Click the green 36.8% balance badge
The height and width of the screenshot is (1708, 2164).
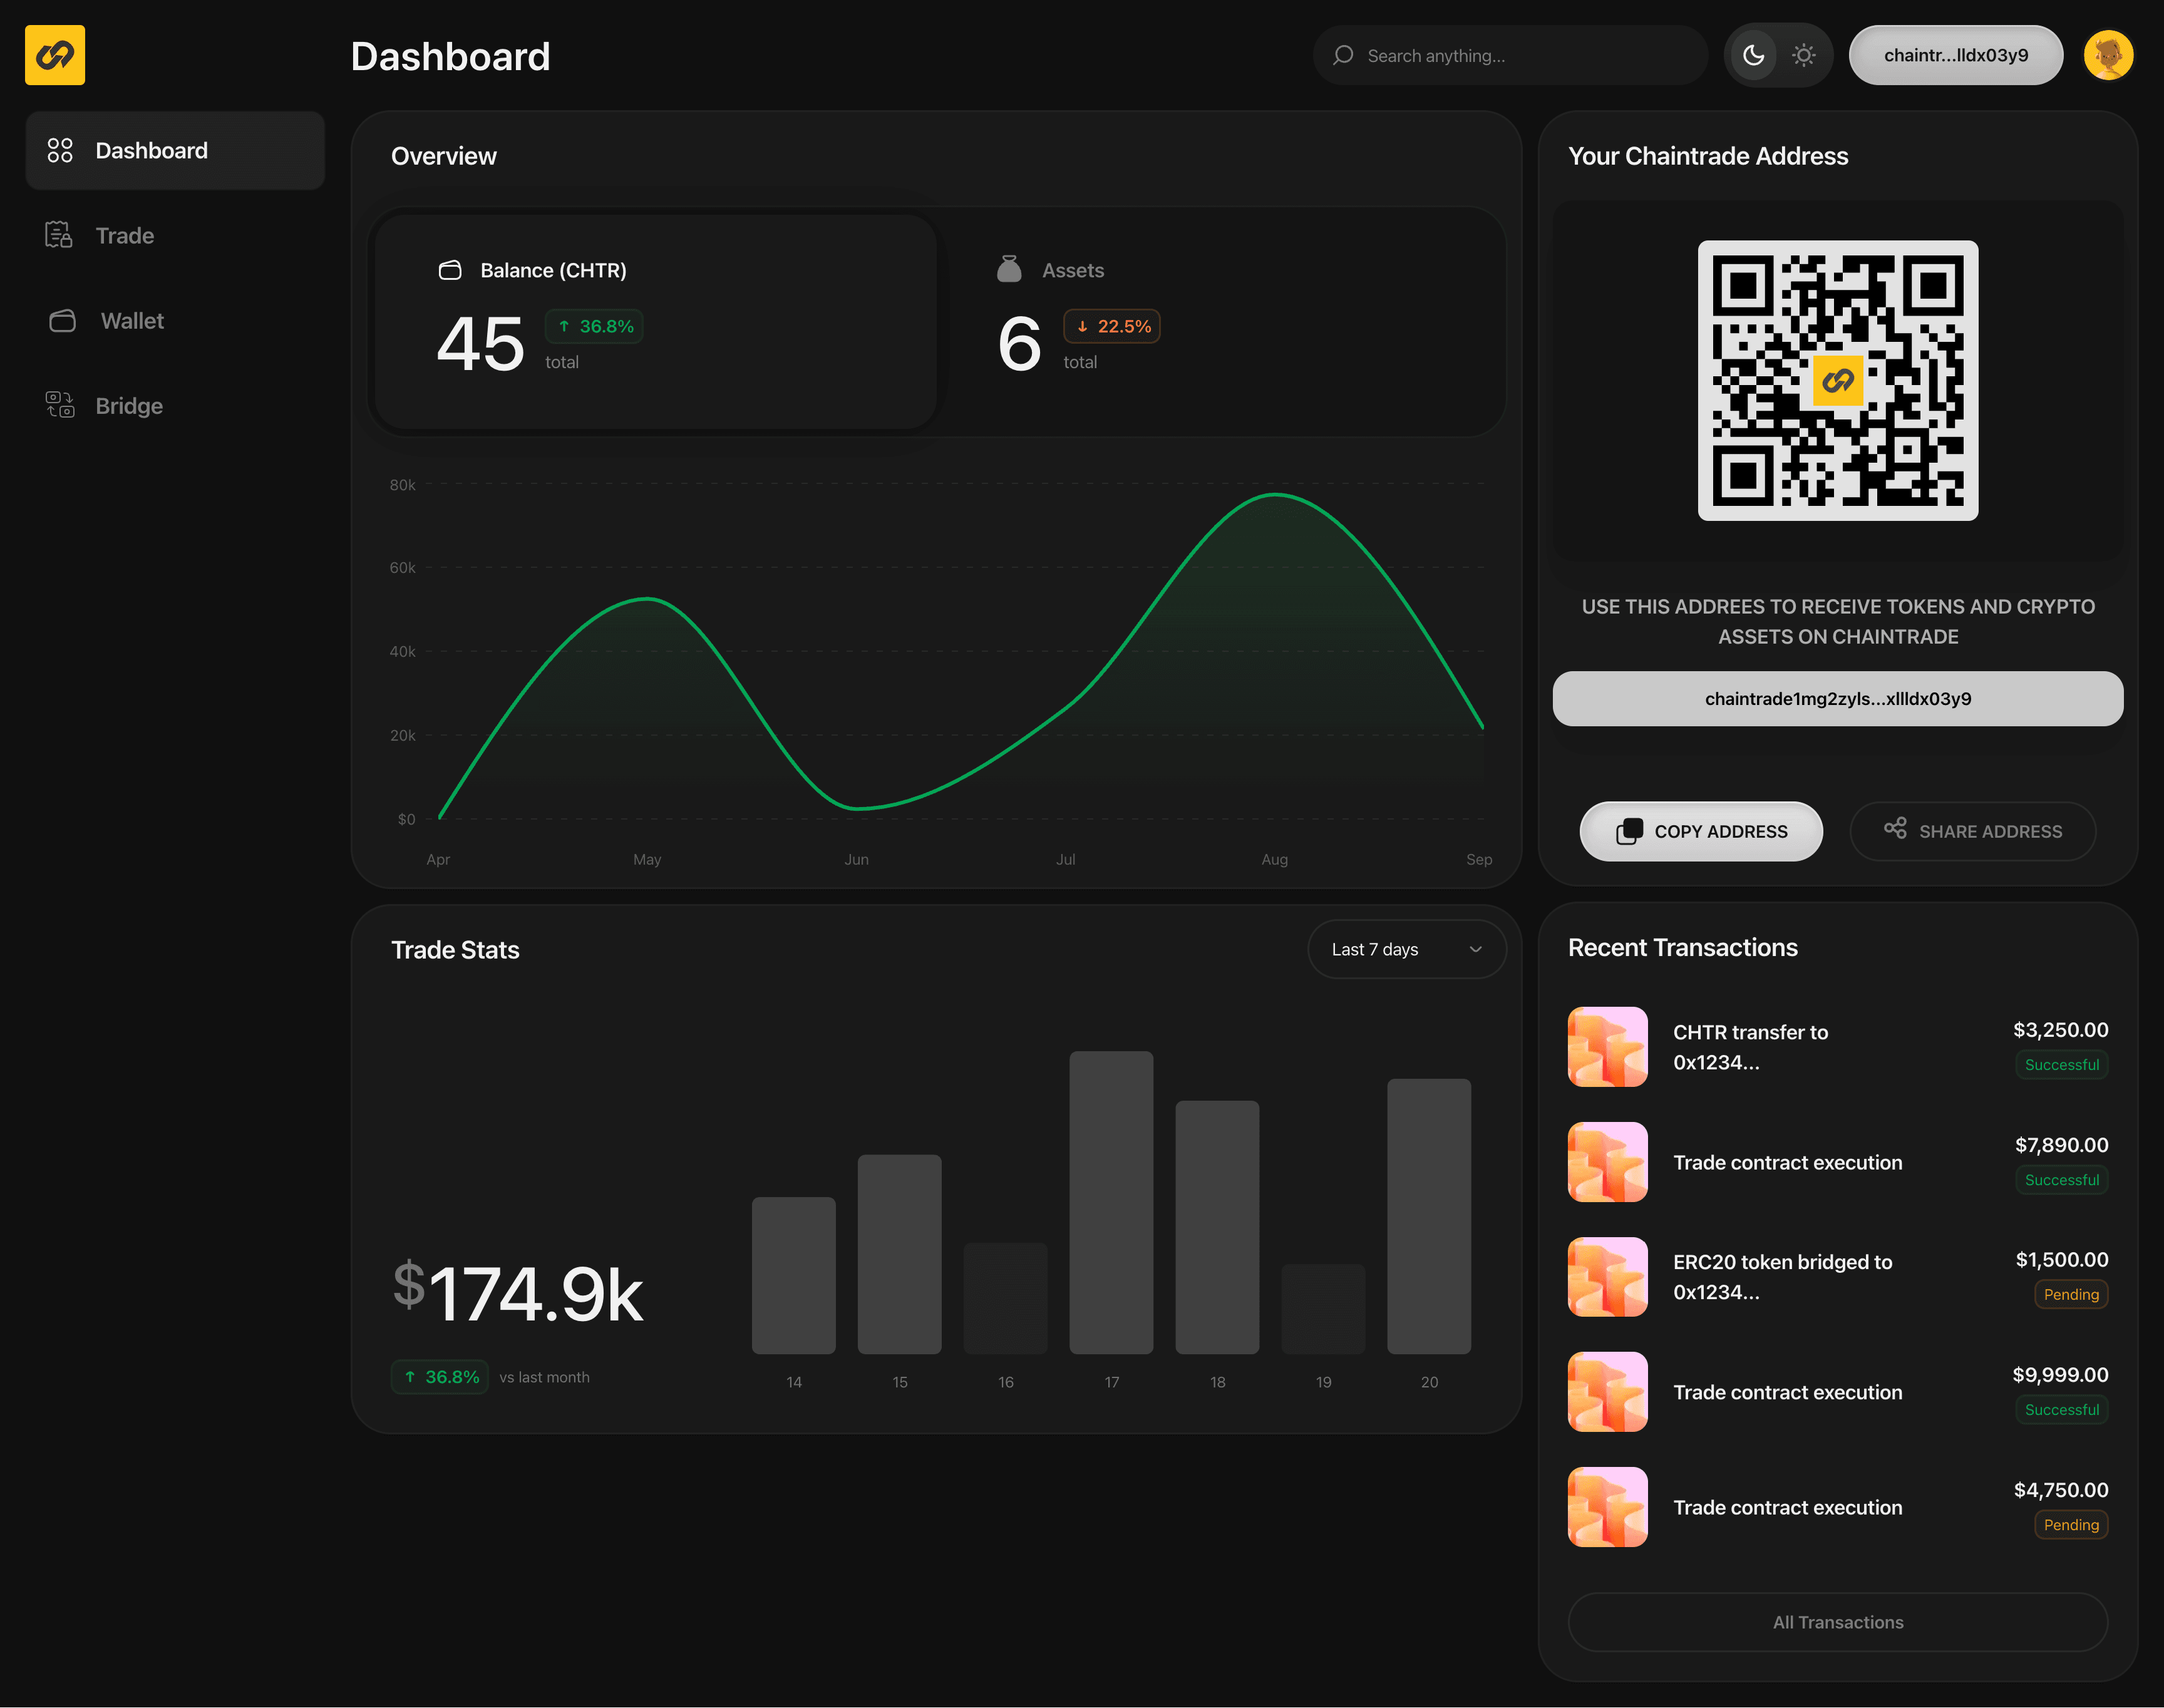(594, 326)
